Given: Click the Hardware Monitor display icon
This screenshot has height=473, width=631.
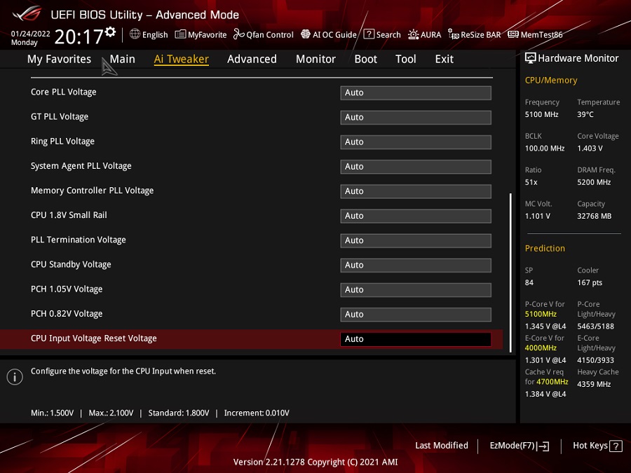Looking at the screenshot, I should pos(531,58).
